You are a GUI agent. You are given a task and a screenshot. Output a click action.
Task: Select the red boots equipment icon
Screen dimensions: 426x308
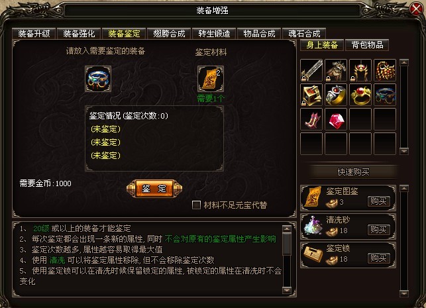click(x=311, y=119)
